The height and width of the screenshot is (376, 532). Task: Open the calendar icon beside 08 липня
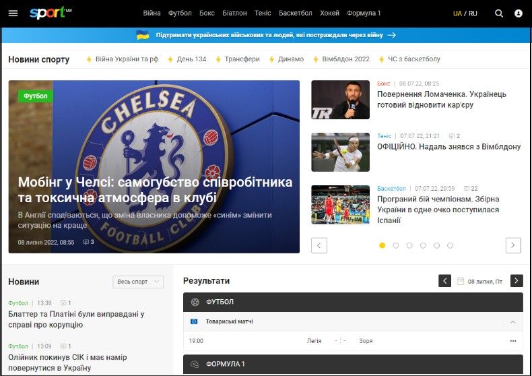pyautogui.click(x=461, y=281)
